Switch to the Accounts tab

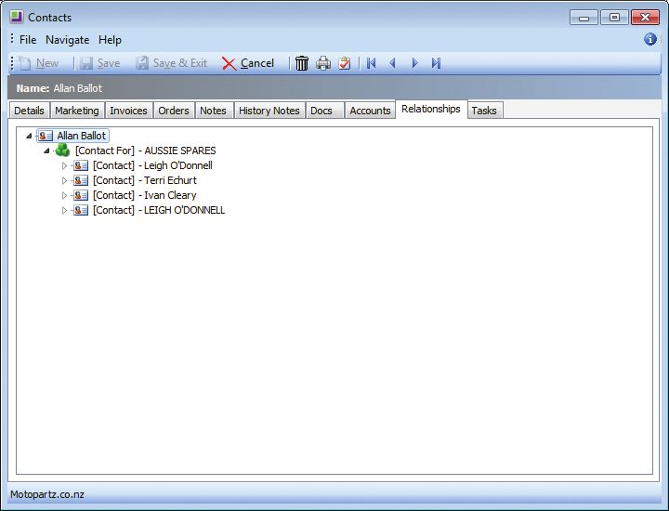click(x=370, y=111)
